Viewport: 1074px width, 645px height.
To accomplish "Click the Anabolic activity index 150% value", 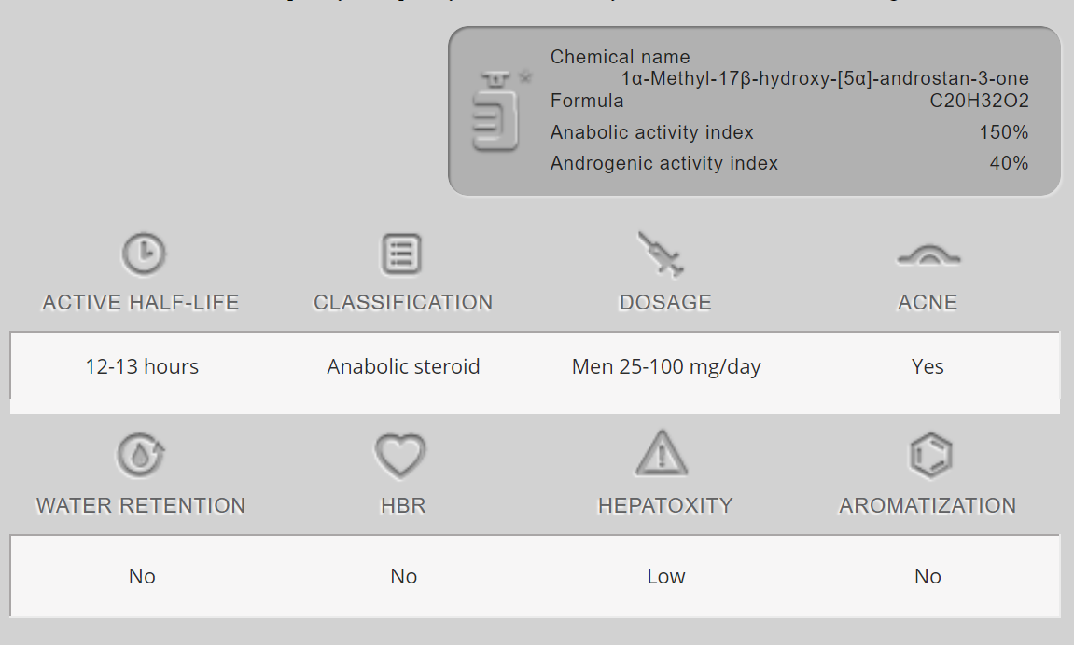I will click(x=1003, y=132).
